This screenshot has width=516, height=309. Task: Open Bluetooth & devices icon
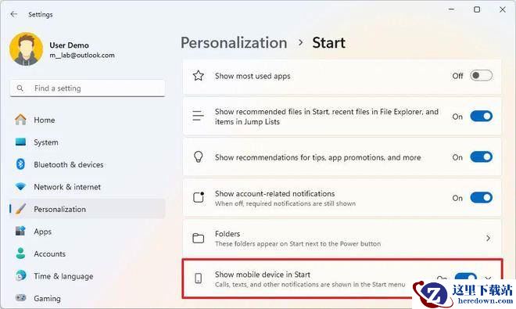[20, 164]
